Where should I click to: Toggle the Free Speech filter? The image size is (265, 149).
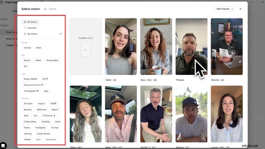(x=31, y=91)
